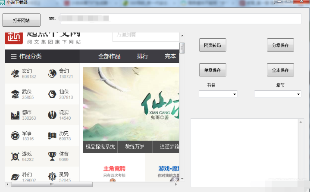The height and width of the screenshot is (192, 310).
Task: Click the Qidian red logo icon
Action: (14, 38)
